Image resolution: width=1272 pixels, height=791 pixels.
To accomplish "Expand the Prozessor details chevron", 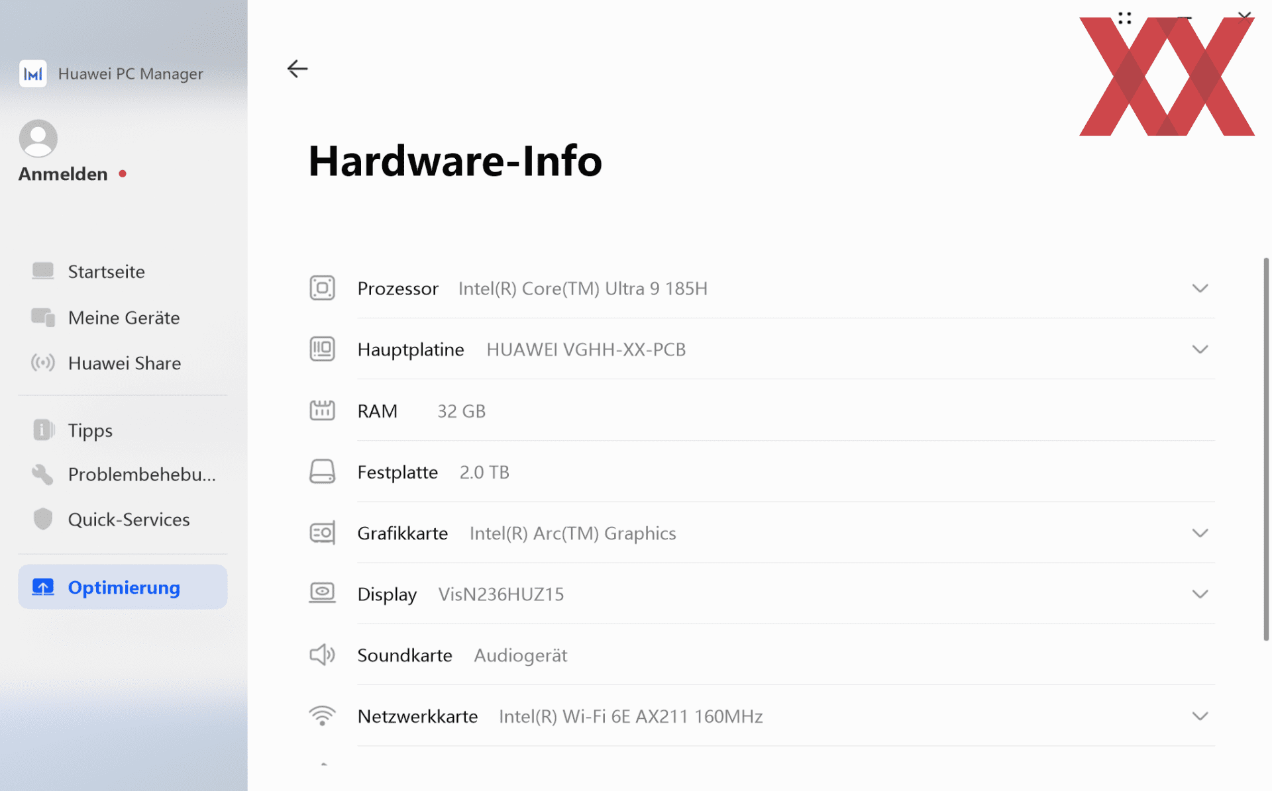I will (1200, 288).
